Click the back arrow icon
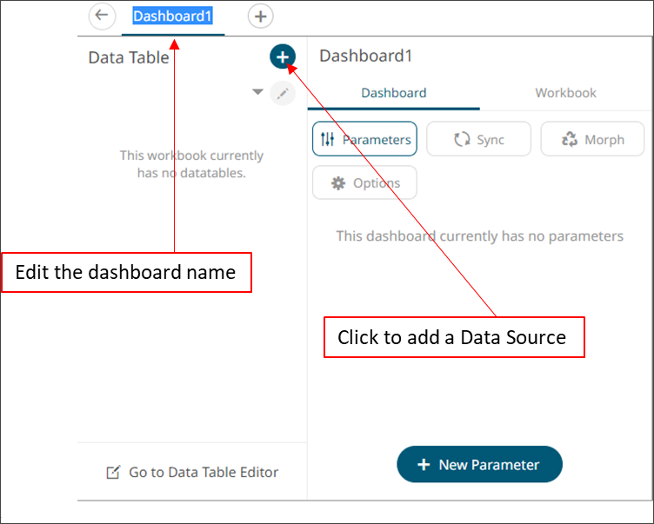Screen dimensions: 654x524 click(x=102, y=17)
